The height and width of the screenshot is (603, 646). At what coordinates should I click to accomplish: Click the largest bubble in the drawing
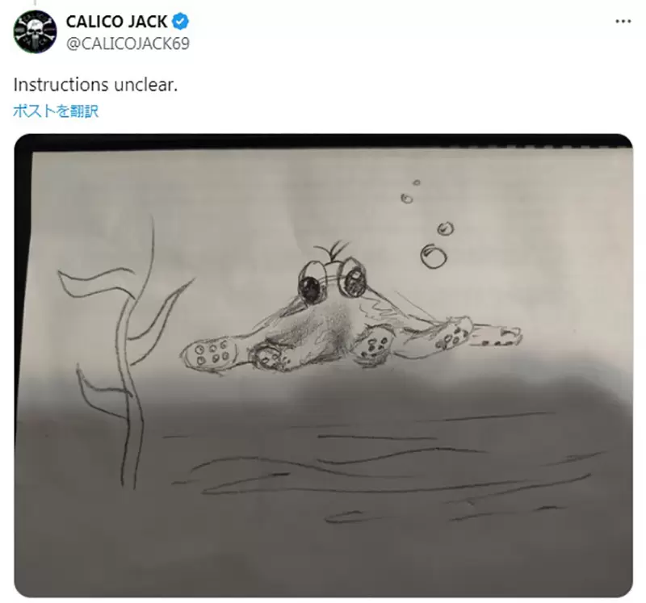coord(434,256)
